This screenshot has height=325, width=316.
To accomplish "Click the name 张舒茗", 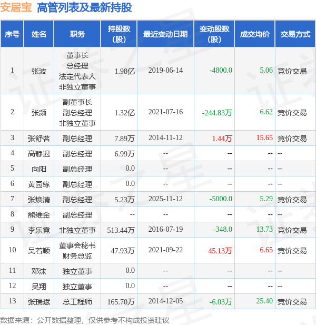I will click(x=39, y=138).
